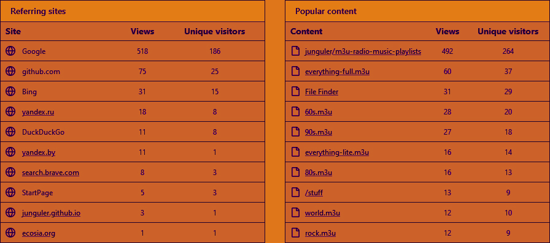Click the file icon beside File Finder
The height and width of the screenshot is (243, 550).
click(296, 92)
